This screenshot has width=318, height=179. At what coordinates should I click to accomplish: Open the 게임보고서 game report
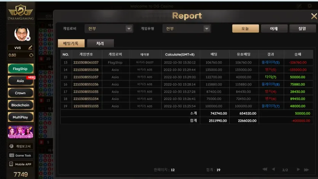click(21, 146)
